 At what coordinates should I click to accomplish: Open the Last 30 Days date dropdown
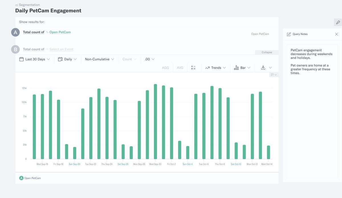(35, 59)
